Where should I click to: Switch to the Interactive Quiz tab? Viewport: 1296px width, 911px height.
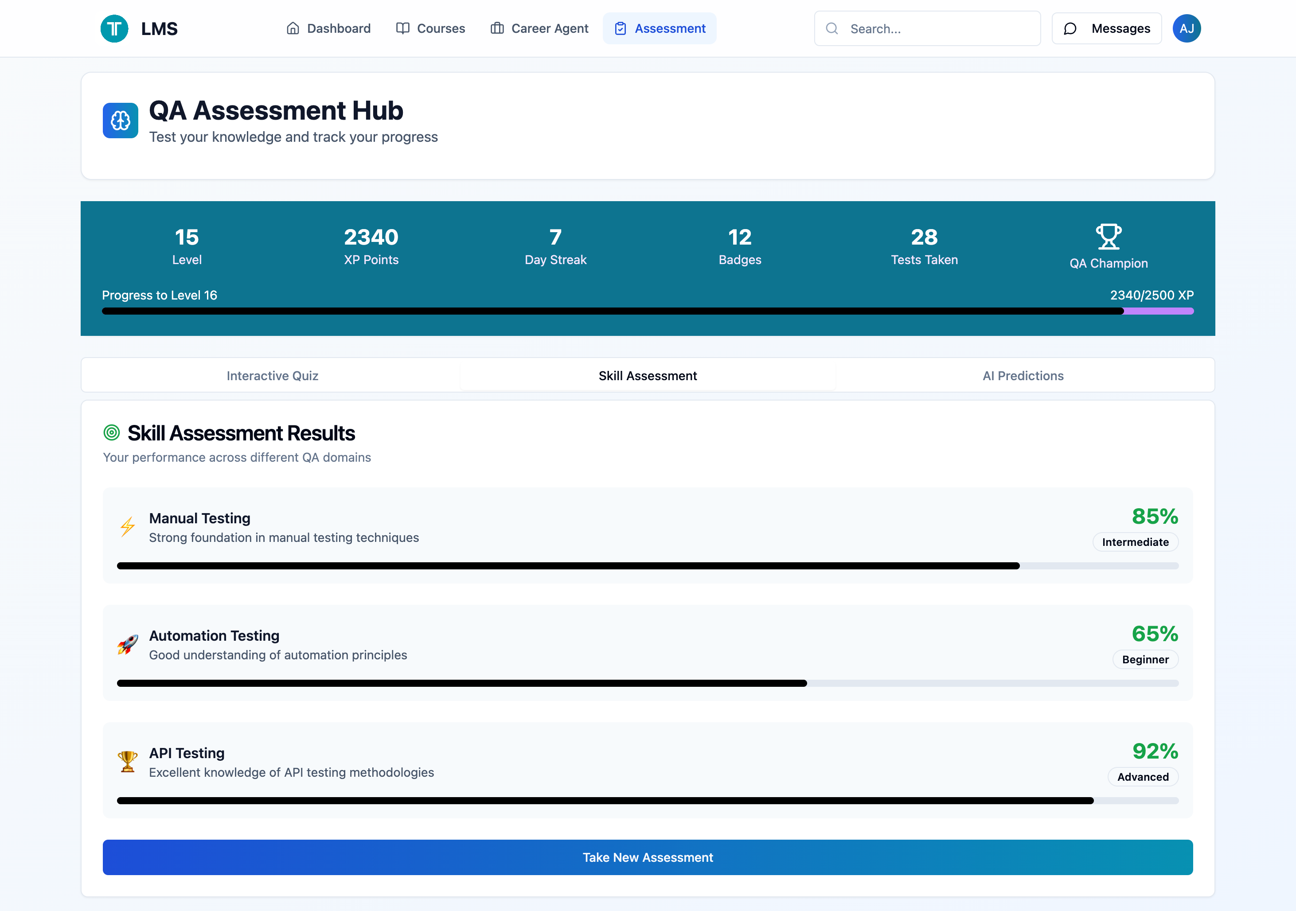click(x=272, y=376)
